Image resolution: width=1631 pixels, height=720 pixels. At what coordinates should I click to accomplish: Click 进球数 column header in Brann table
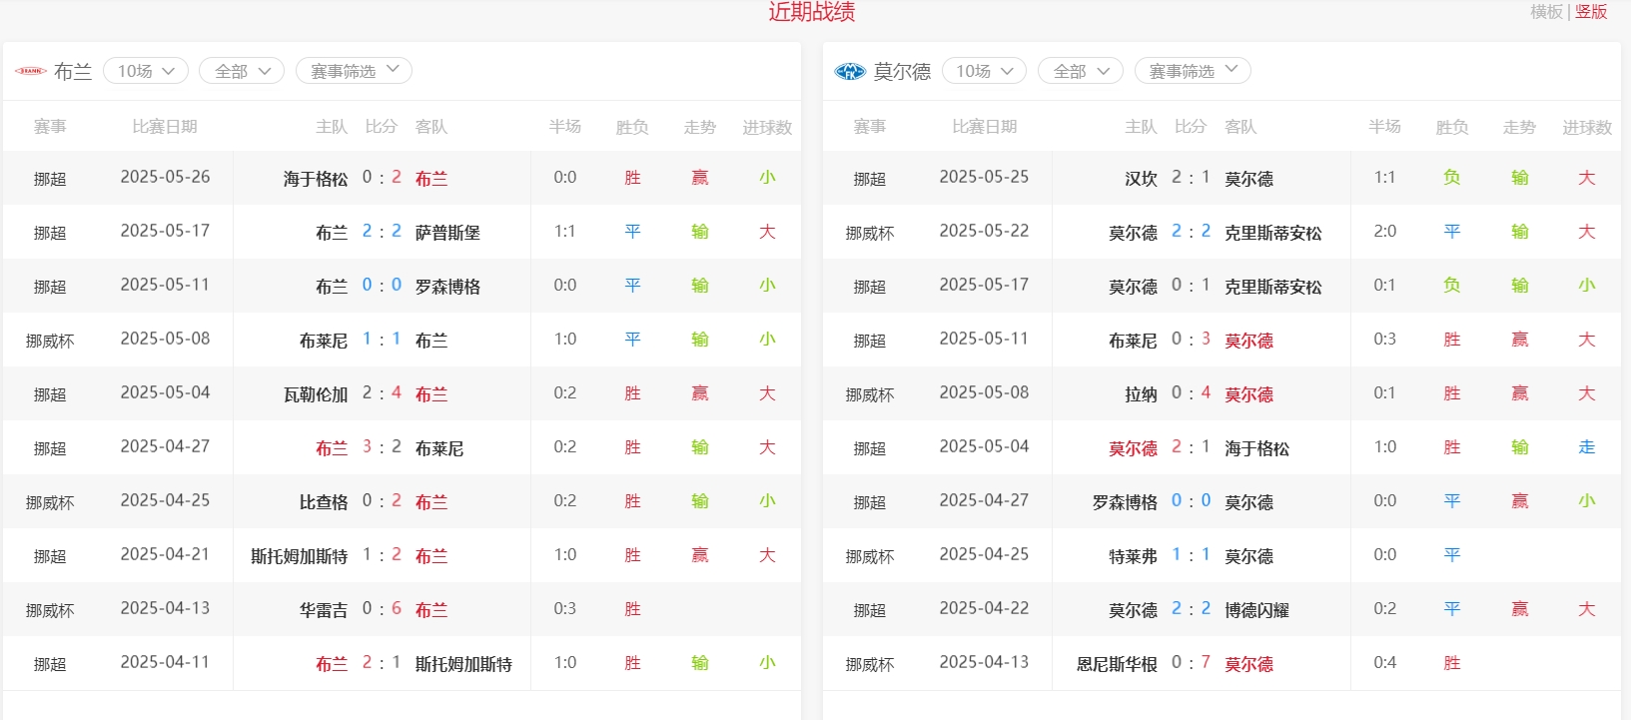pos(767,127)
